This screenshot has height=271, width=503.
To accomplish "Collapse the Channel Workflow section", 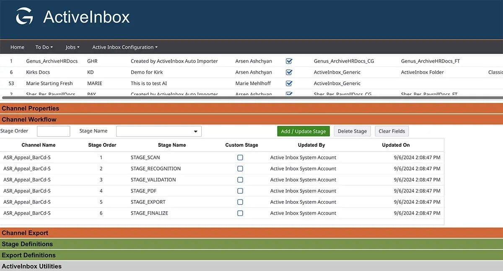I will click(251, 119).
